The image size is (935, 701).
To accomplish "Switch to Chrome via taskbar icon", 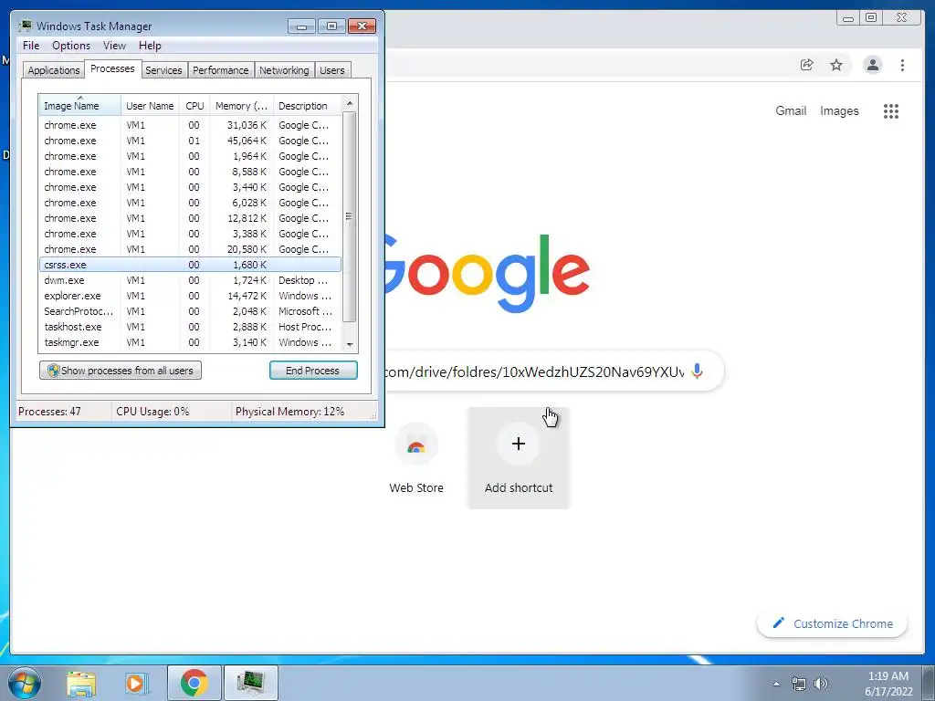I will tap(194, 683).
